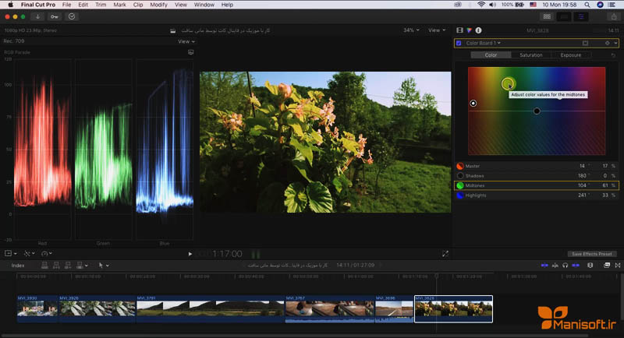Open the Overwrite edit options dropdown

[82, 266]
